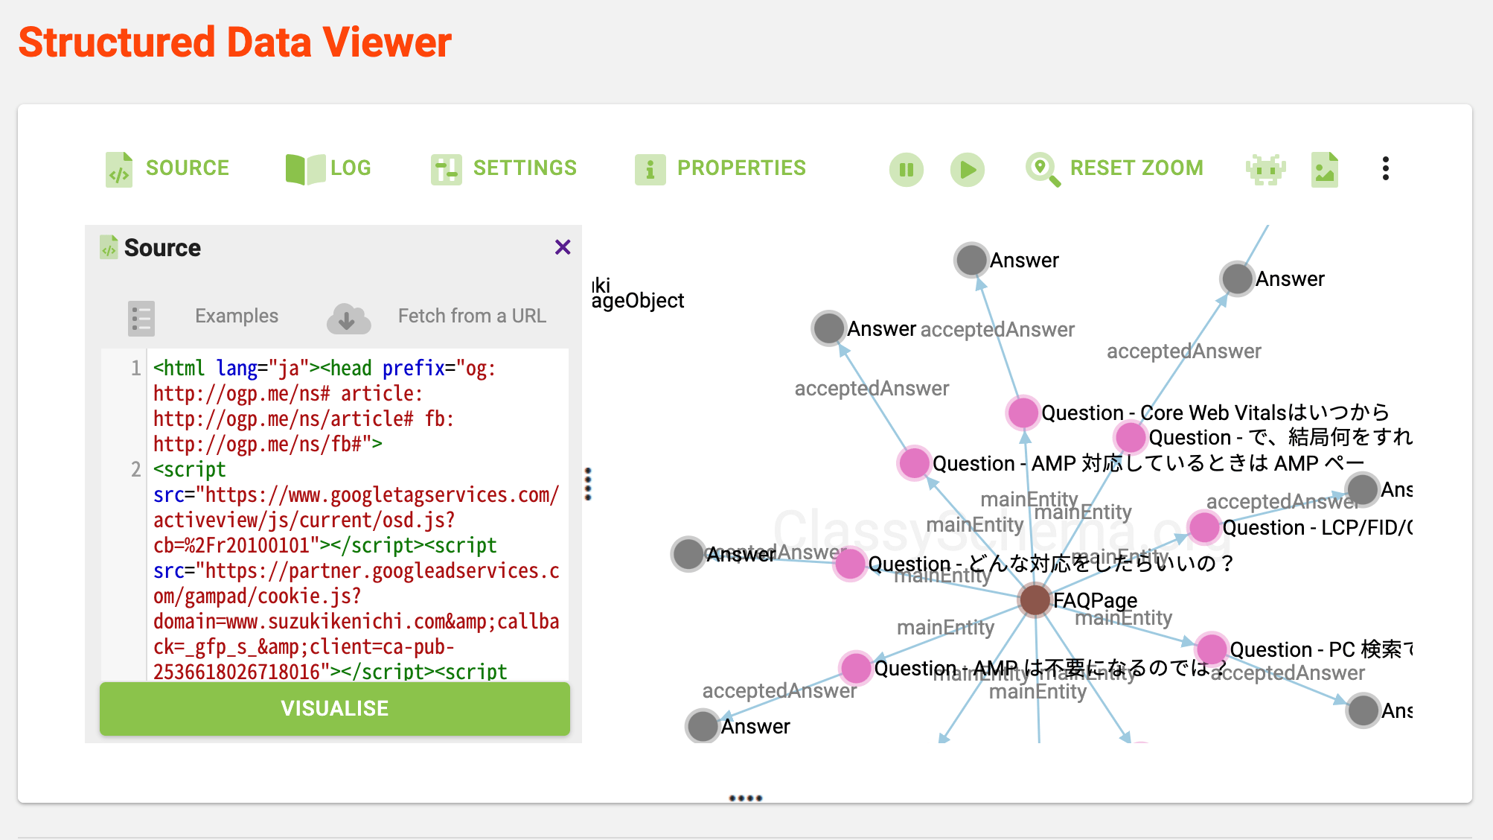Click the vertical panel splitter handle
The image size is (1493, 840).
(x=588, y=484)
